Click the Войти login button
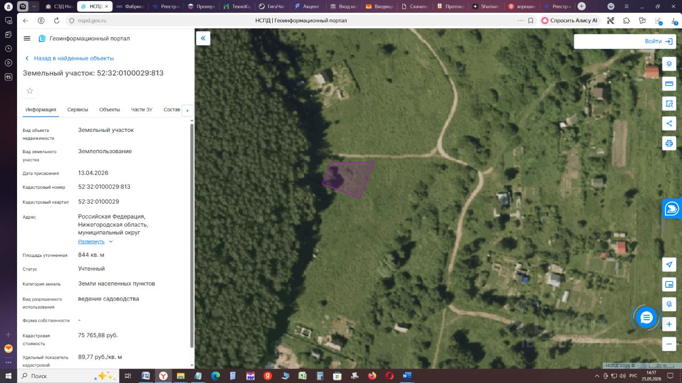This screenshot has height=383, width=682. pos(659,41)
